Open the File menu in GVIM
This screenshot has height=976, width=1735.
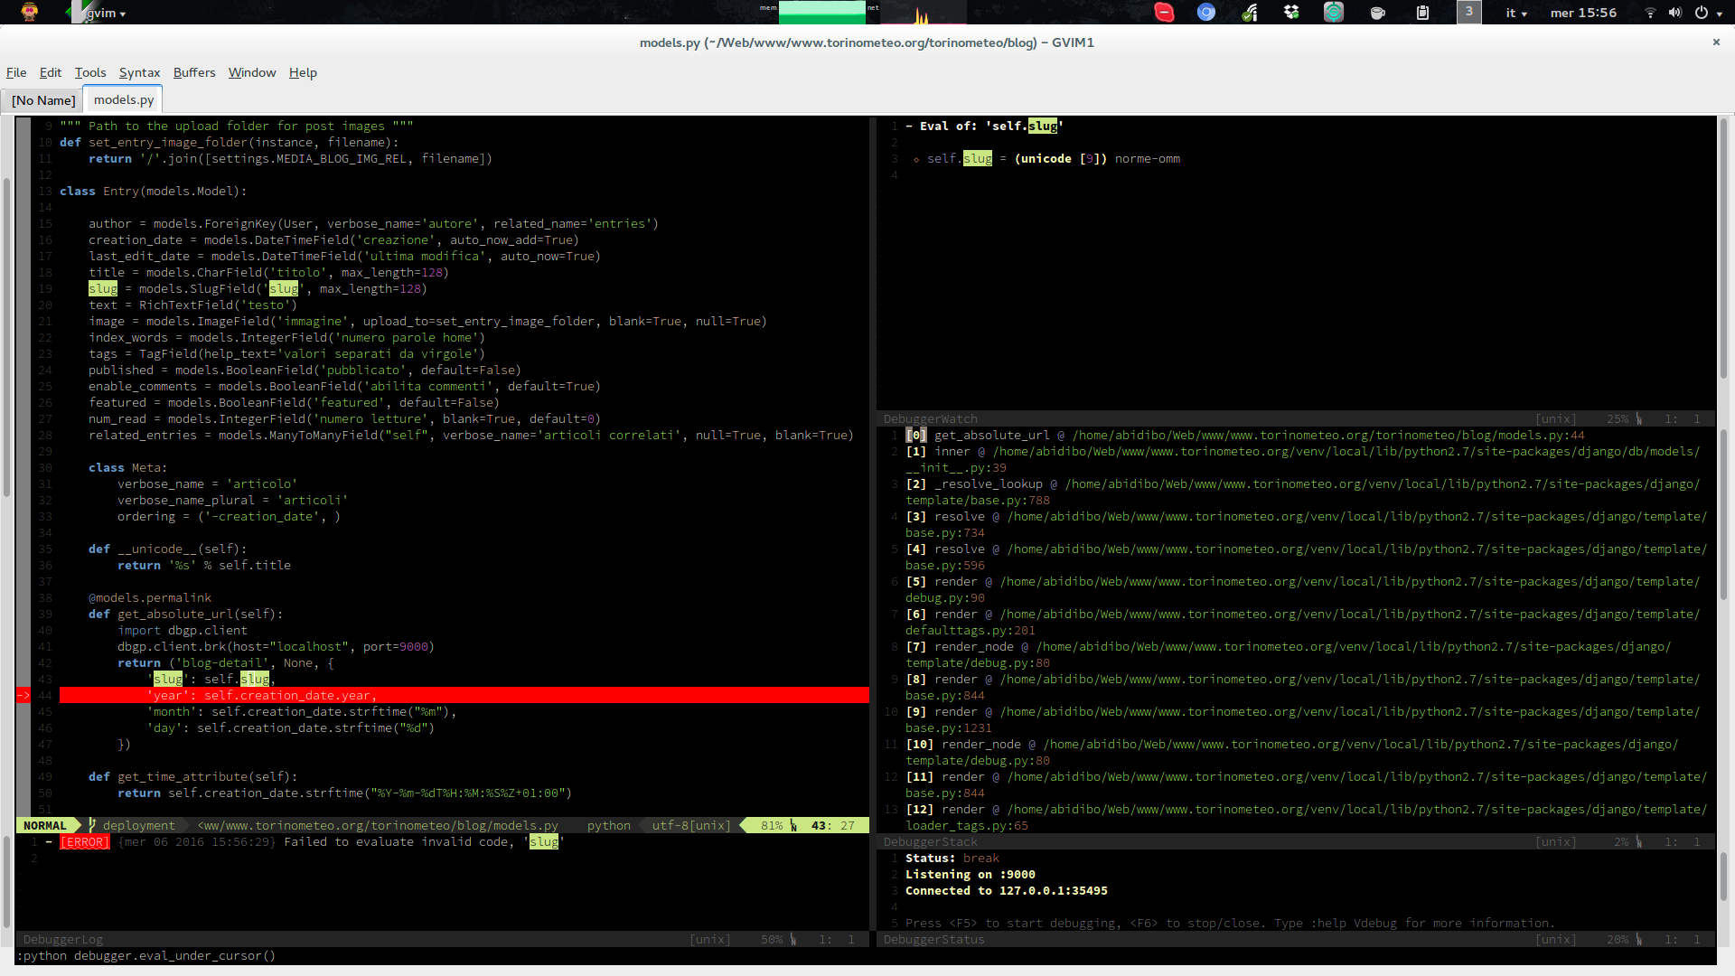tap(15, 71)
